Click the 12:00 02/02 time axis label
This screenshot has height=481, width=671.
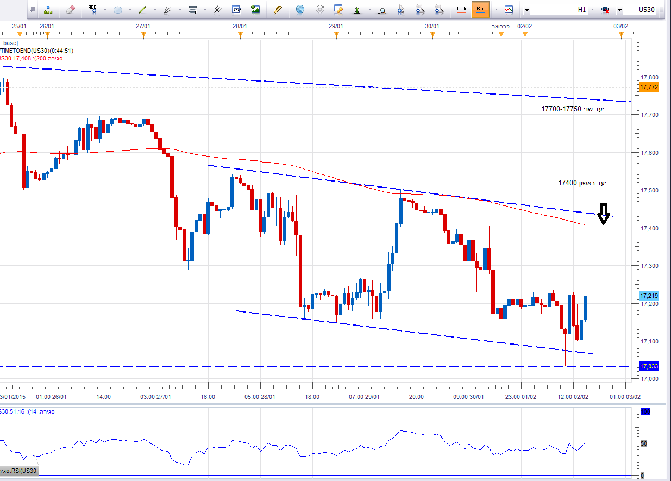click(x=574, y=397)
